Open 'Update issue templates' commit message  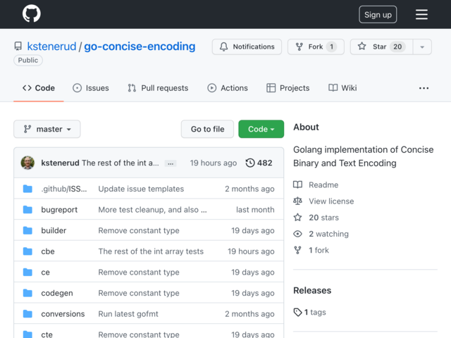coord(141,189)
